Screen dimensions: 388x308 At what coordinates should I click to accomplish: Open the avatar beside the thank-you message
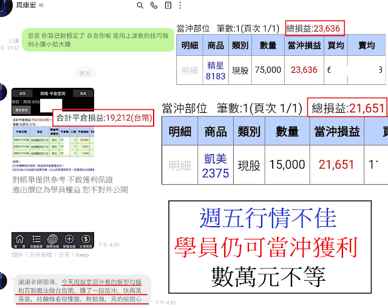pyautogui.click(x=3, y=281)
